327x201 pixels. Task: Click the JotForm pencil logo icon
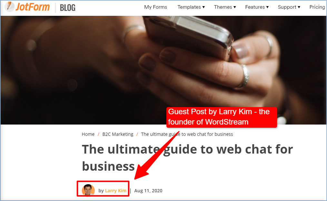[x=9, y=7]
